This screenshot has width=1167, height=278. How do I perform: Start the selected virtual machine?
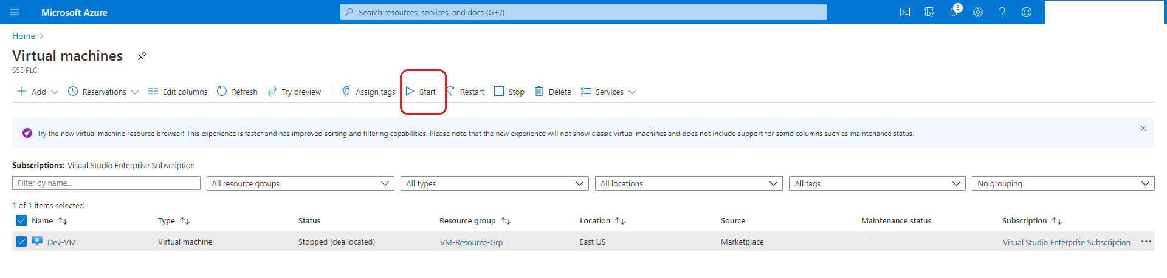click(x=421, y=92)
